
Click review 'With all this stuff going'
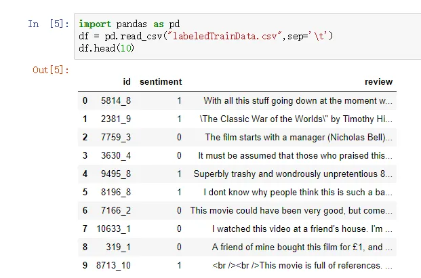(298, 101)
